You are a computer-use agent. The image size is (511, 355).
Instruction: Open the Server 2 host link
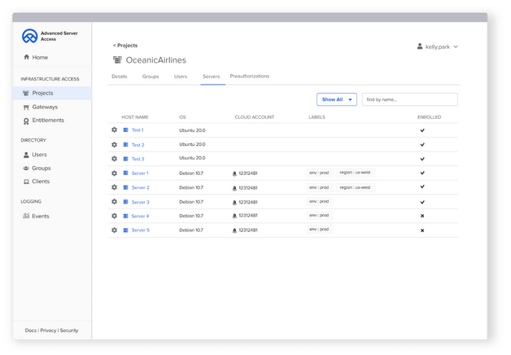click(x=140, y=188)
